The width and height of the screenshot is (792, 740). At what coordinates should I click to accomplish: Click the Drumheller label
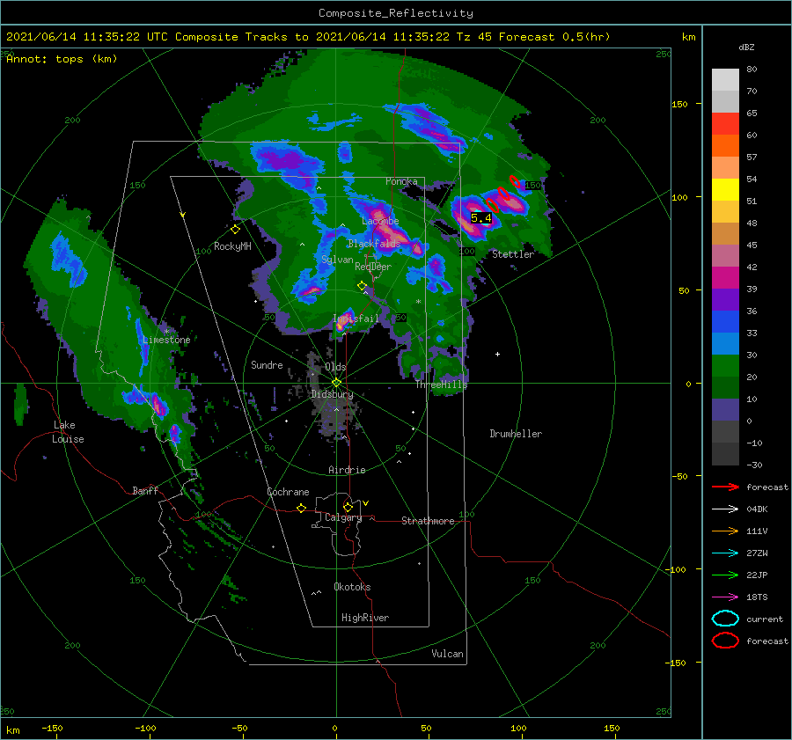click(x=516, y=434)
